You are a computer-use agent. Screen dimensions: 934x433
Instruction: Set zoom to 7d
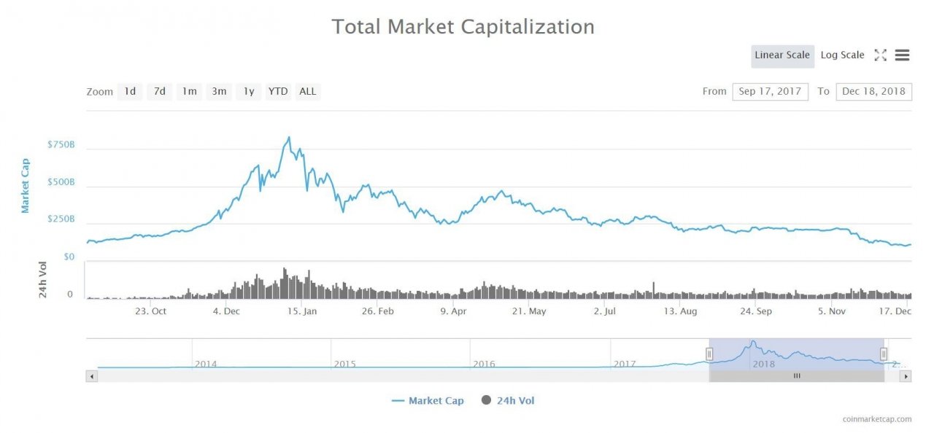click(159, 92)
